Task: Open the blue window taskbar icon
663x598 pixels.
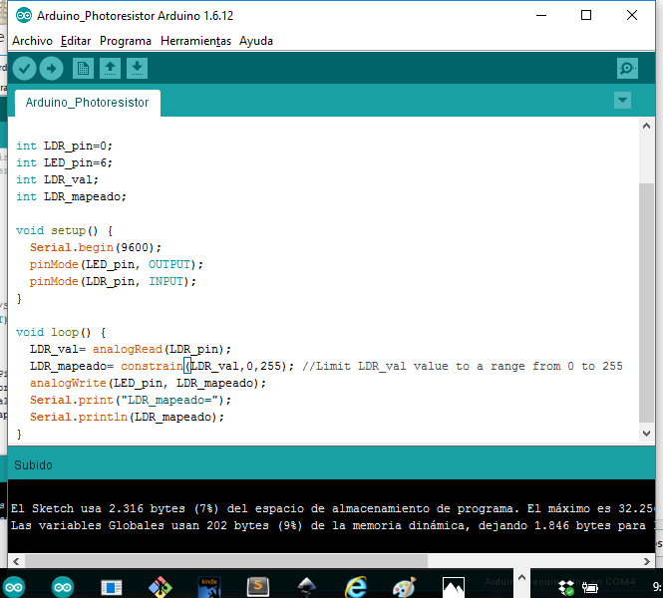Action: click(x=112, y=587)
